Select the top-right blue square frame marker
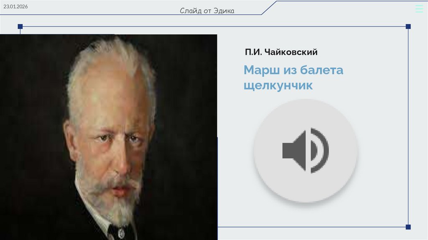Viewport: 428px width, 240px height. pos(408,26)
